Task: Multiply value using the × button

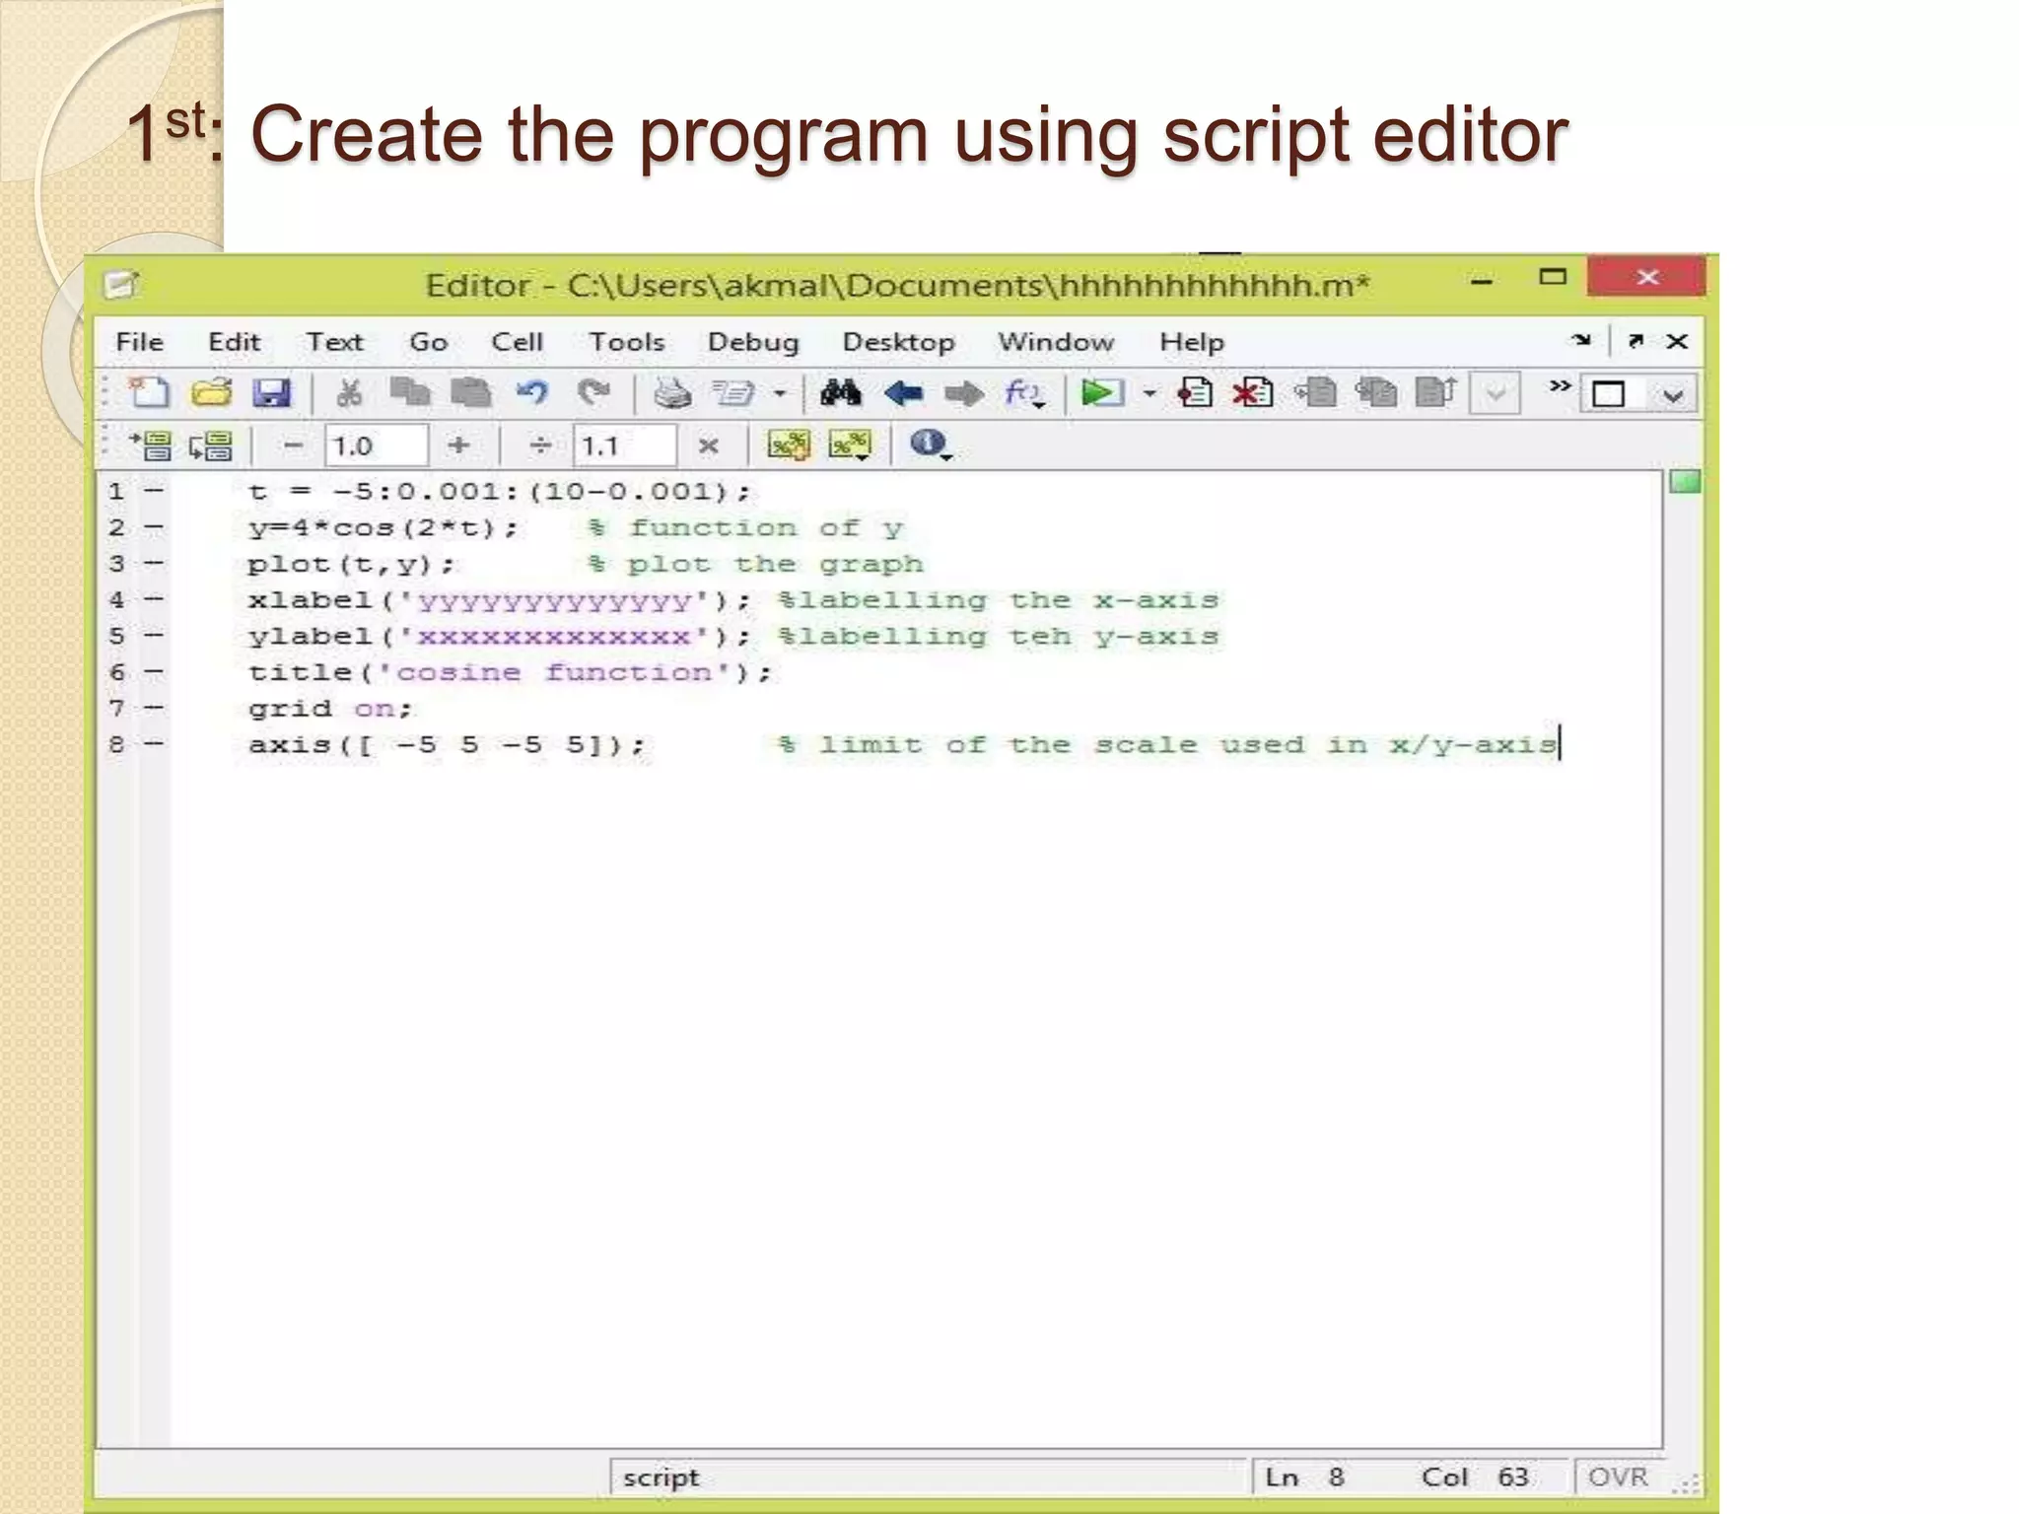Action: tap(708, 446)
